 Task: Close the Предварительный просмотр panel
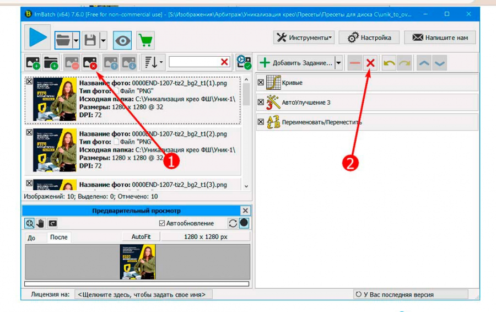pos(245,211)
